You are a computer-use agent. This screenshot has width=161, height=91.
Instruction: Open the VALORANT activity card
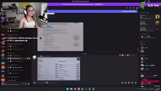pos(150,29)
